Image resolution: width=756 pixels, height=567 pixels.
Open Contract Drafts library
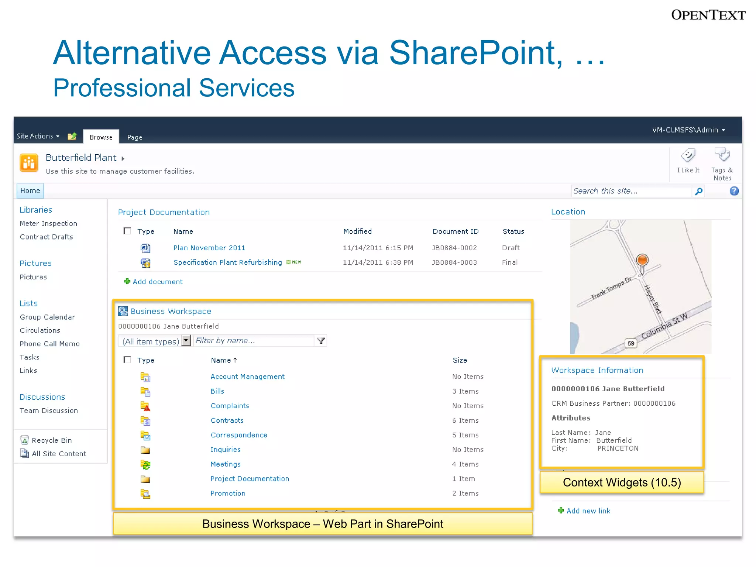click(46, 237)
